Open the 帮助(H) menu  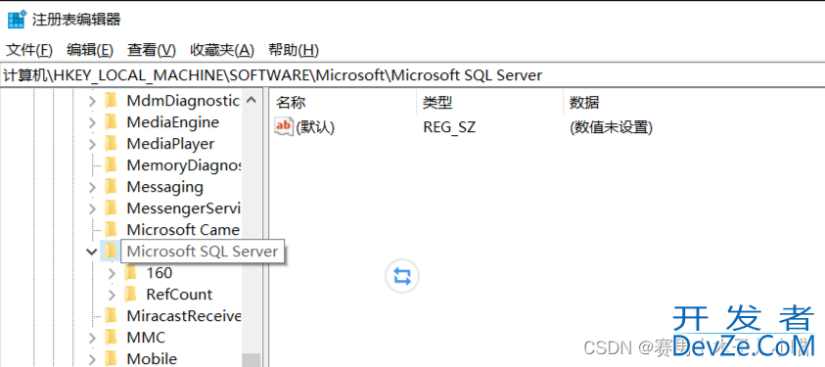294,51
